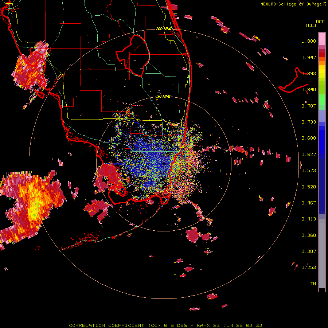Image resolution: width=328 pixels, height=328 pixels.
Task: Click the 0.253 scale value
Action: [309, 268]
